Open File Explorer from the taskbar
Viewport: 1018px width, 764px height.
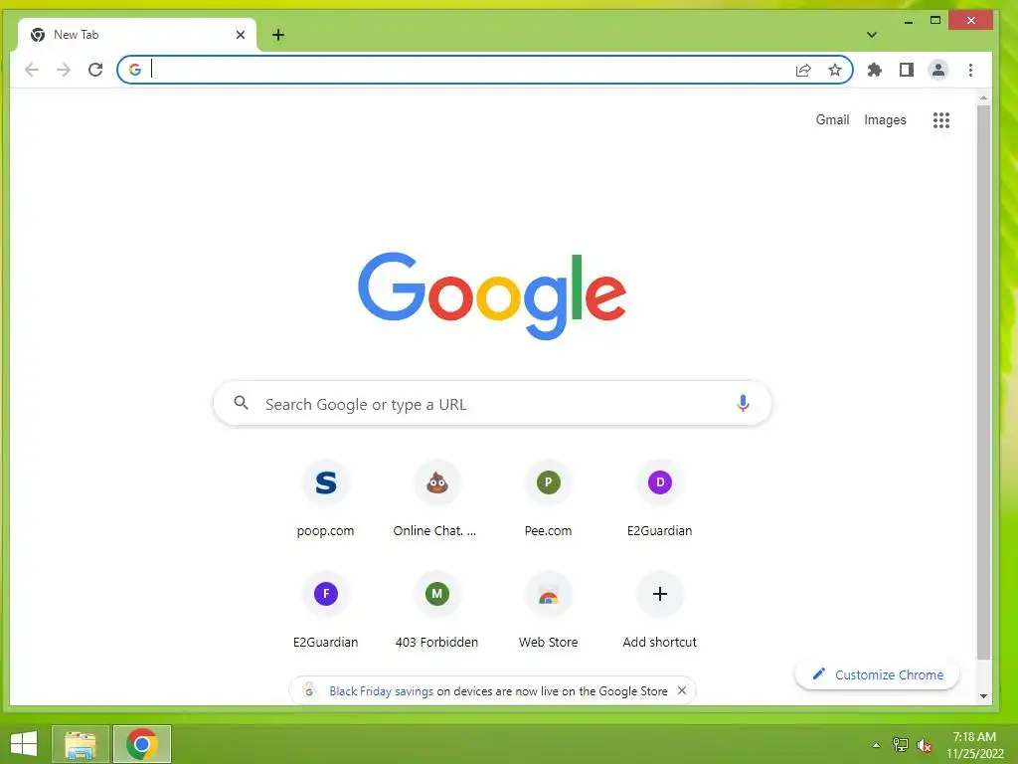coord(81,744)
